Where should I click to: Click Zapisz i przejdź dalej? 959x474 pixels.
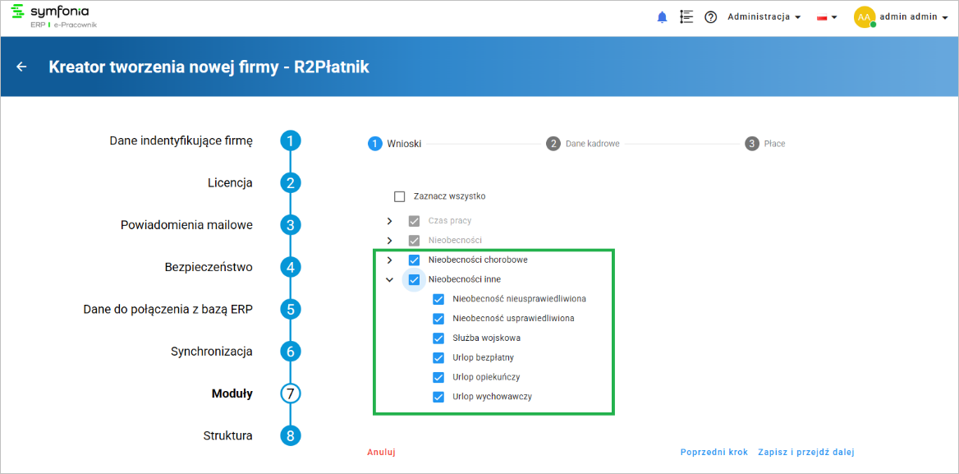click(x=805, y=453)
